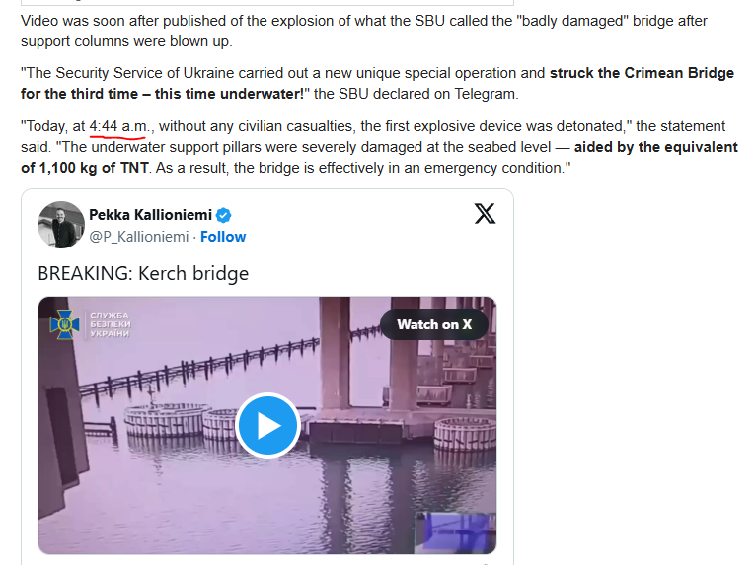Play the Kerch bridge video
The image size is (756, 565).
268,425
